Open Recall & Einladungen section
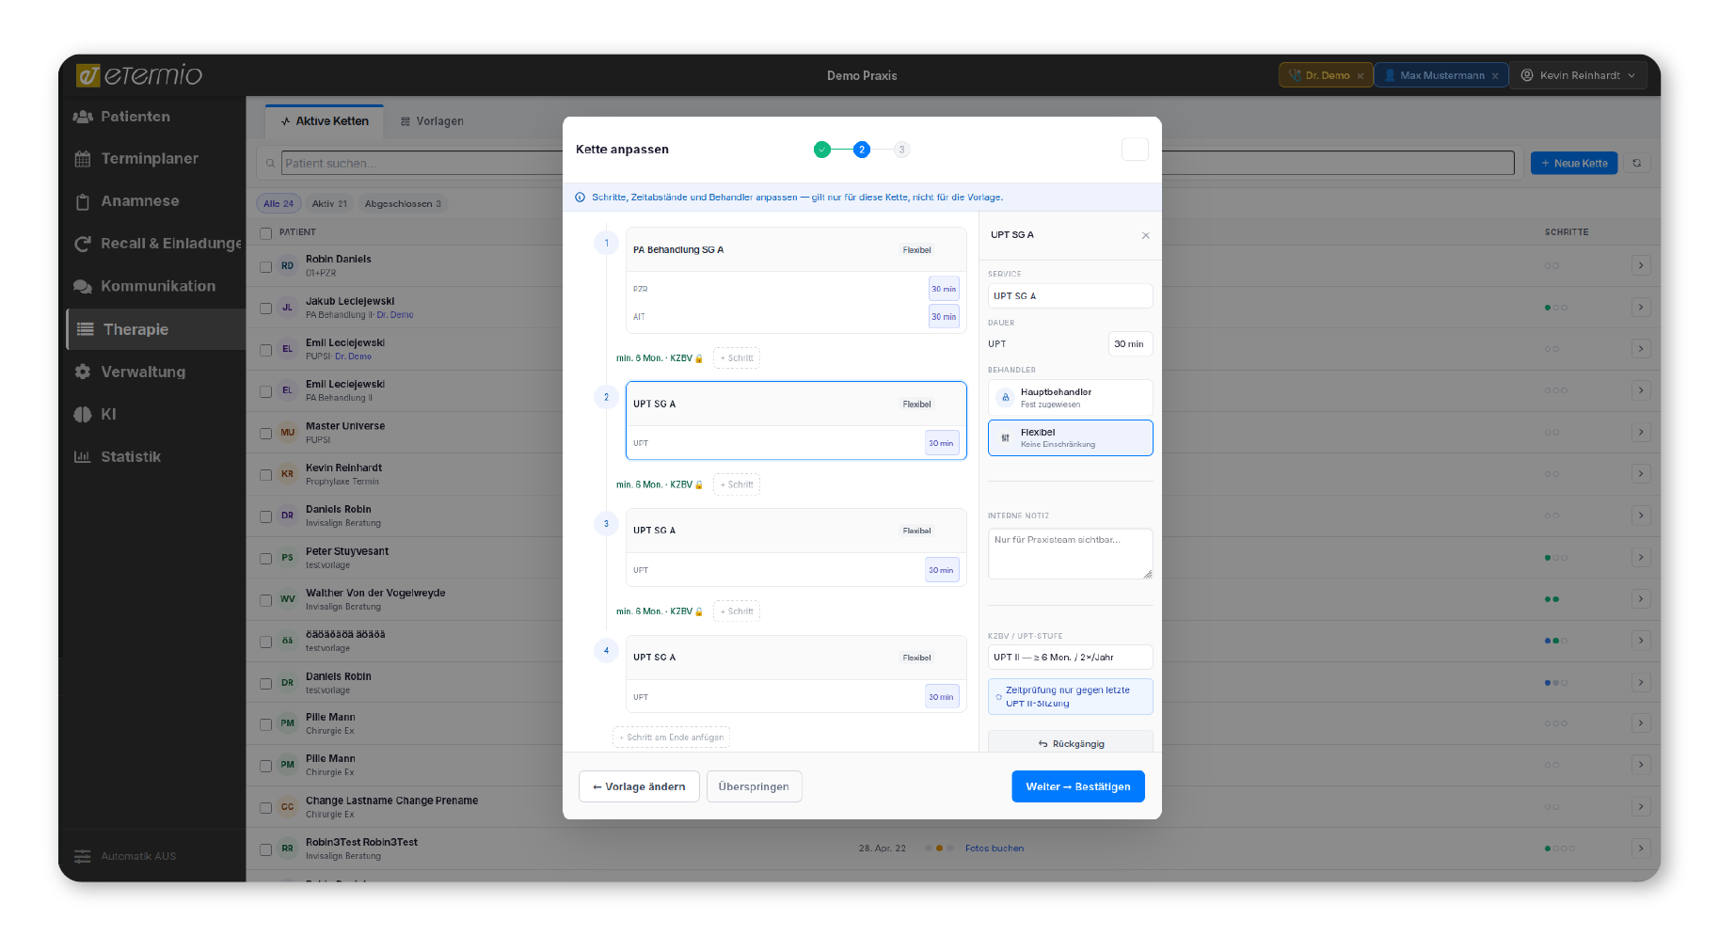 coord(157,244)
